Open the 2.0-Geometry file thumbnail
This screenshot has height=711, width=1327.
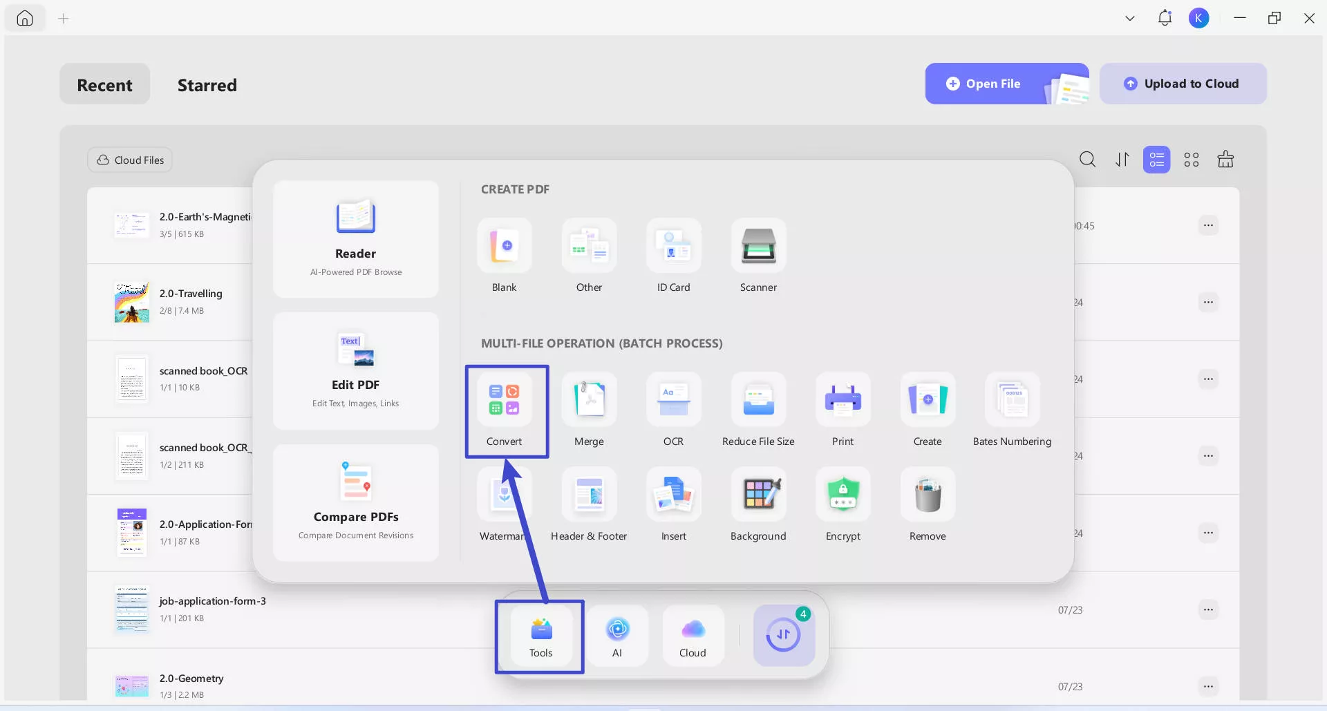[x=131, y=686]
